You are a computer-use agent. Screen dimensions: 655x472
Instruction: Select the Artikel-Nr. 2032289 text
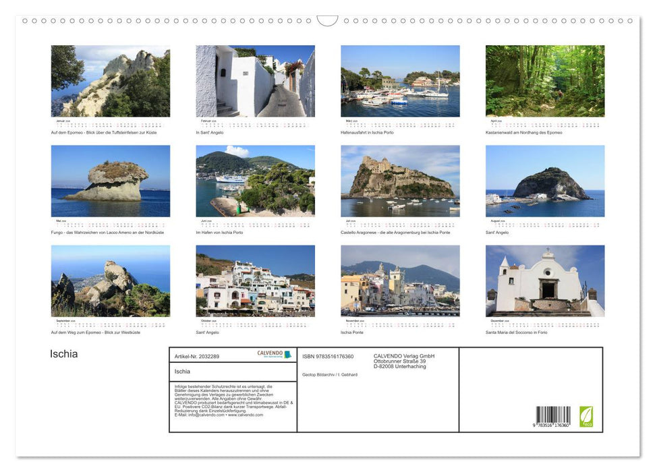click(198, 356)
